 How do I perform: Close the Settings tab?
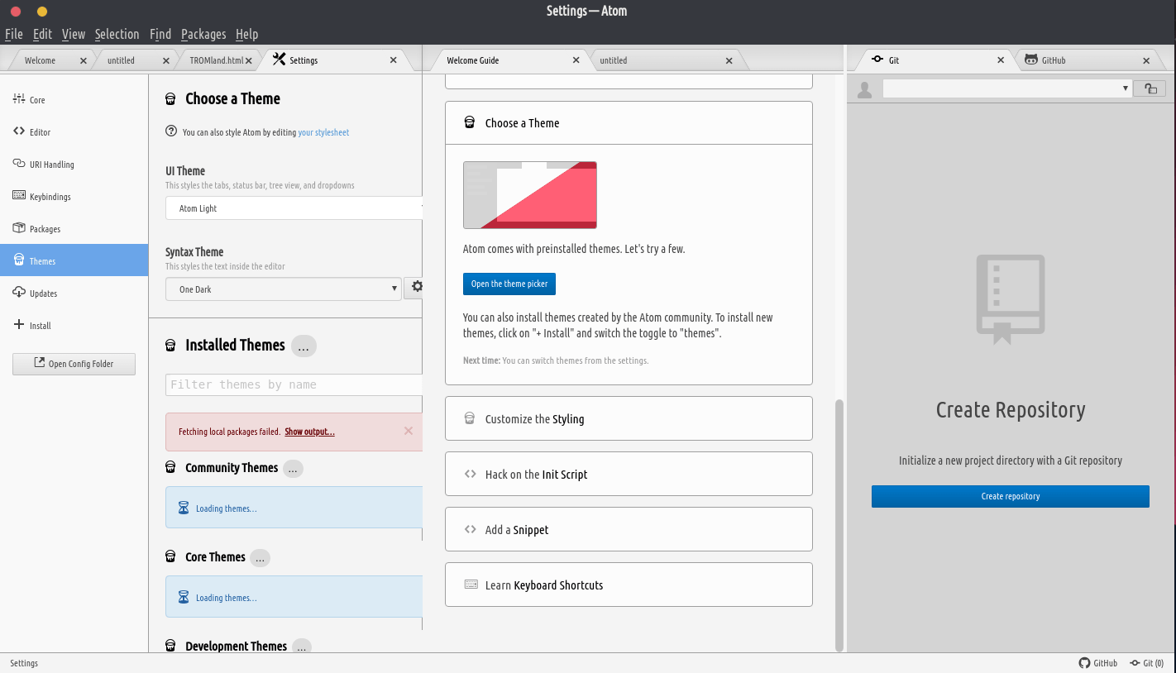pos(394,60)
